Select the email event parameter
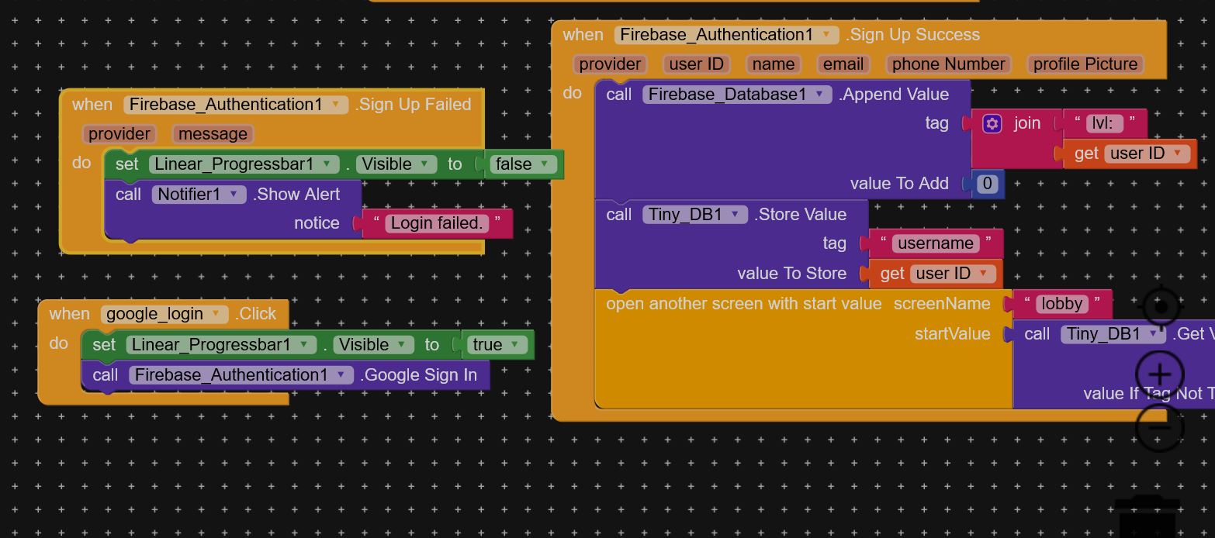This screenshot has height=538, width=1215. (x=843, y=64)
